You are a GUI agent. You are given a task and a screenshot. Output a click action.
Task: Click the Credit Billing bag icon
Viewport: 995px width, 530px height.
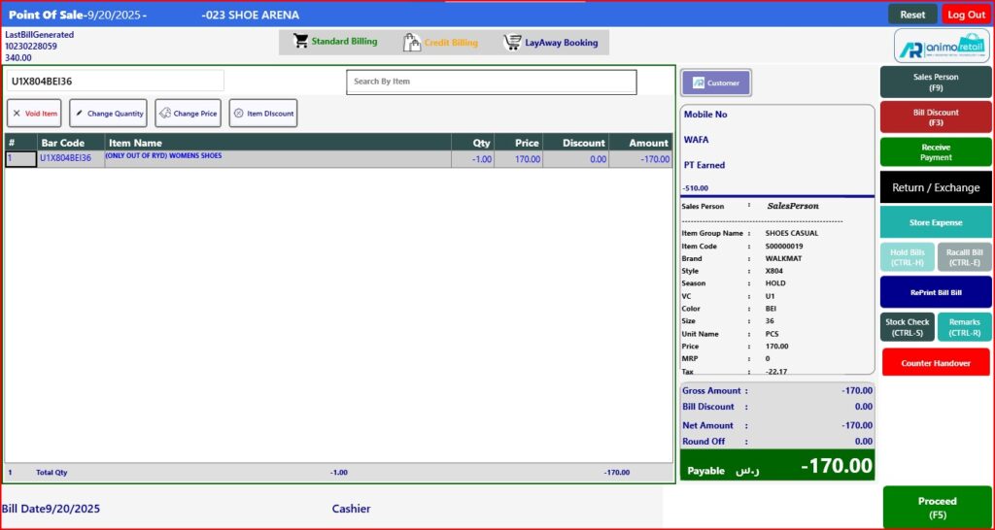click(411, 43)
